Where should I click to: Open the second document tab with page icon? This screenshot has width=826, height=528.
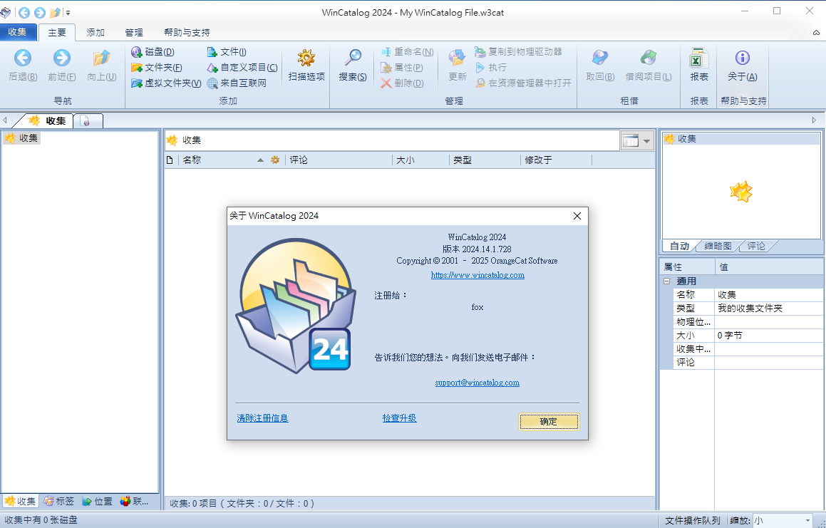click(88, 120)
